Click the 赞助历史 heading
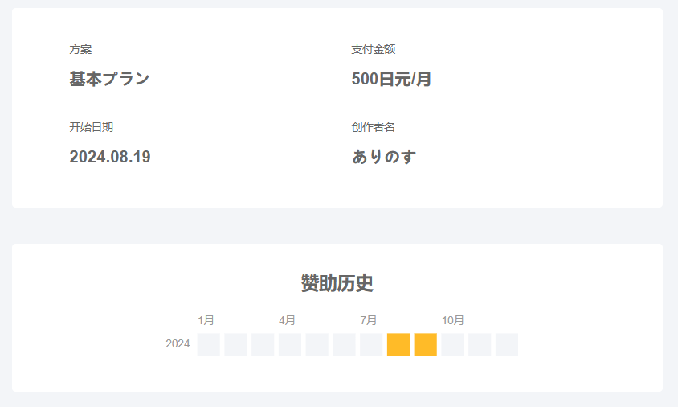The width and height of the screenshot is (678, 407). click(x=337, y=283)
